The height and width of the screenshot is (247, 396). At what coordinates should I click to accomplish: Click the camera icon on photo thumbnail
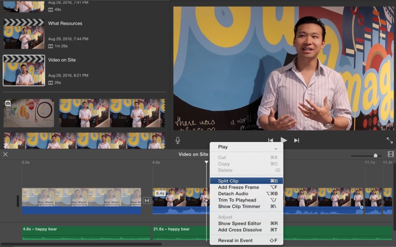pyautogui.click(x=8, y=103)
